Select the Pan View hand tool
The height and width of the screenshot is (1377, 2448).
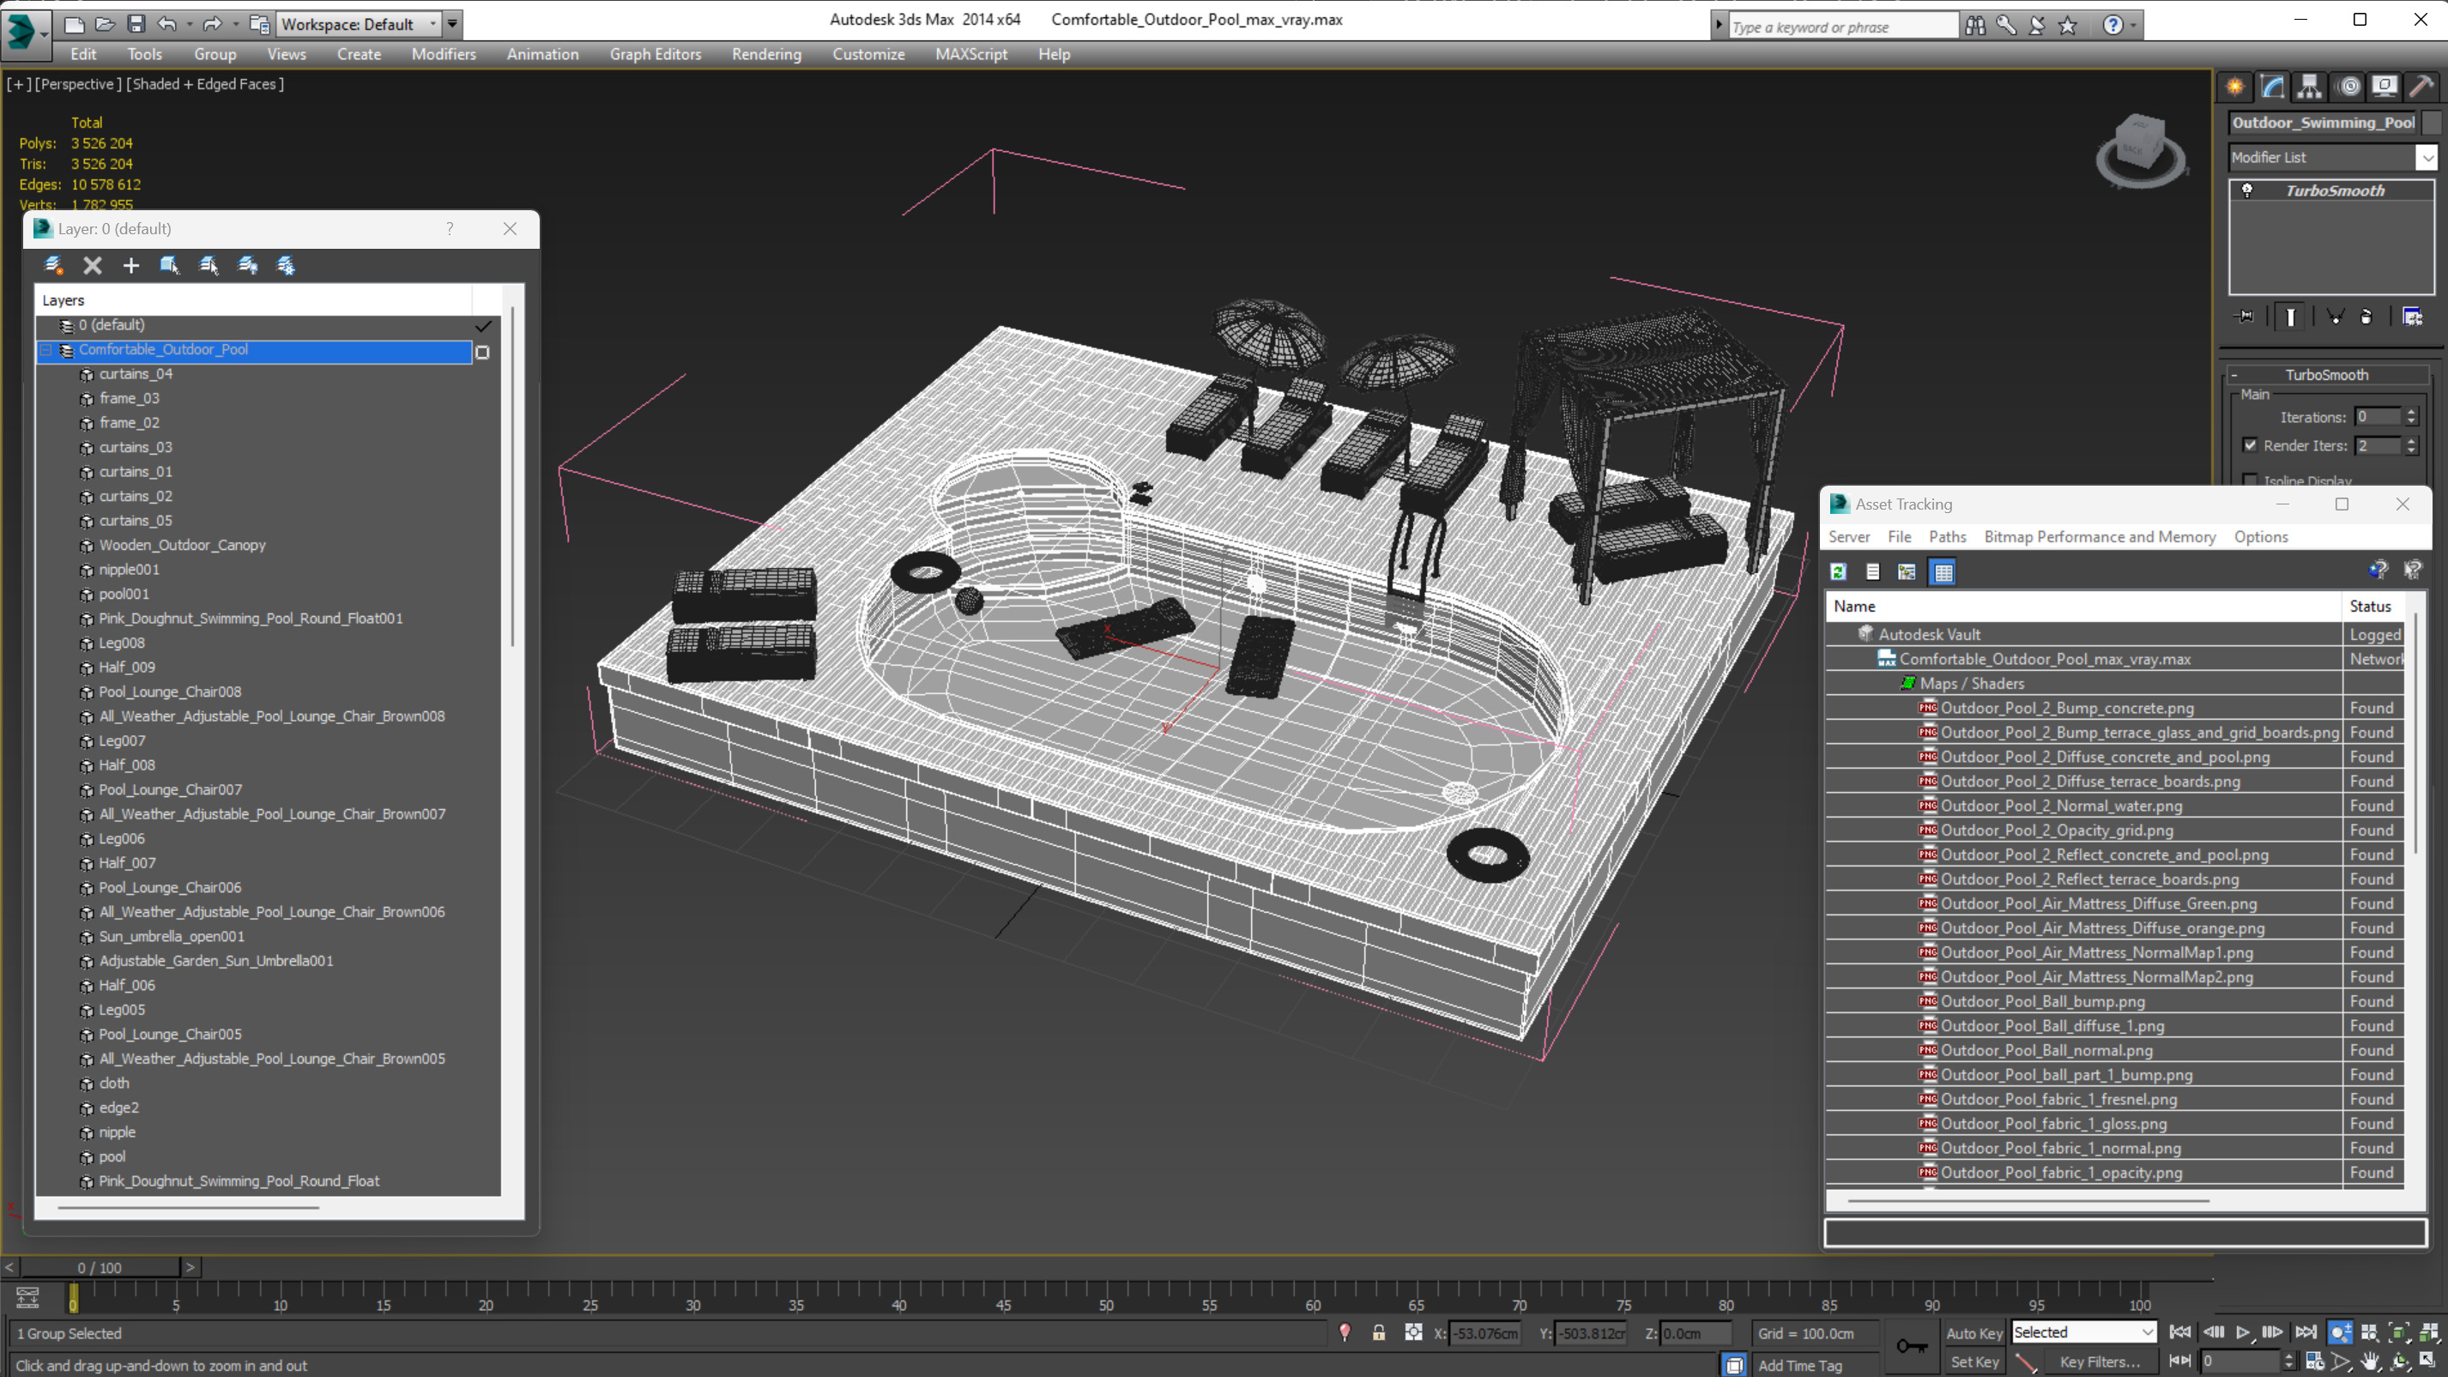pyautogui.click(x=2370, y=1362)
